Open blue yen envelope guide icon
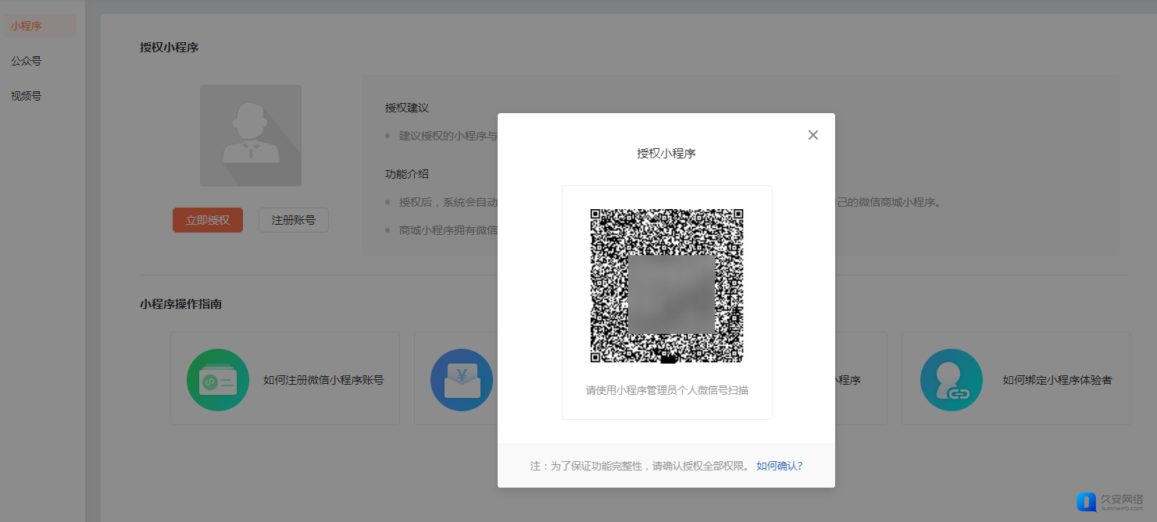Viewport: 1157px width, 522px height. click(x=462, y=380)
